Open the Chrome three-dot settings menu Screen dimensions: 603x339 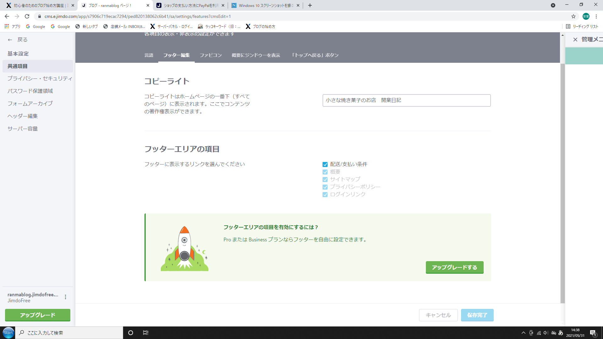[596, 16]
